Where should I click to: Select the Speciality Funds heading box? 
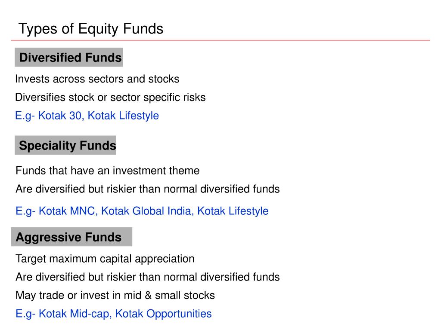65,145
